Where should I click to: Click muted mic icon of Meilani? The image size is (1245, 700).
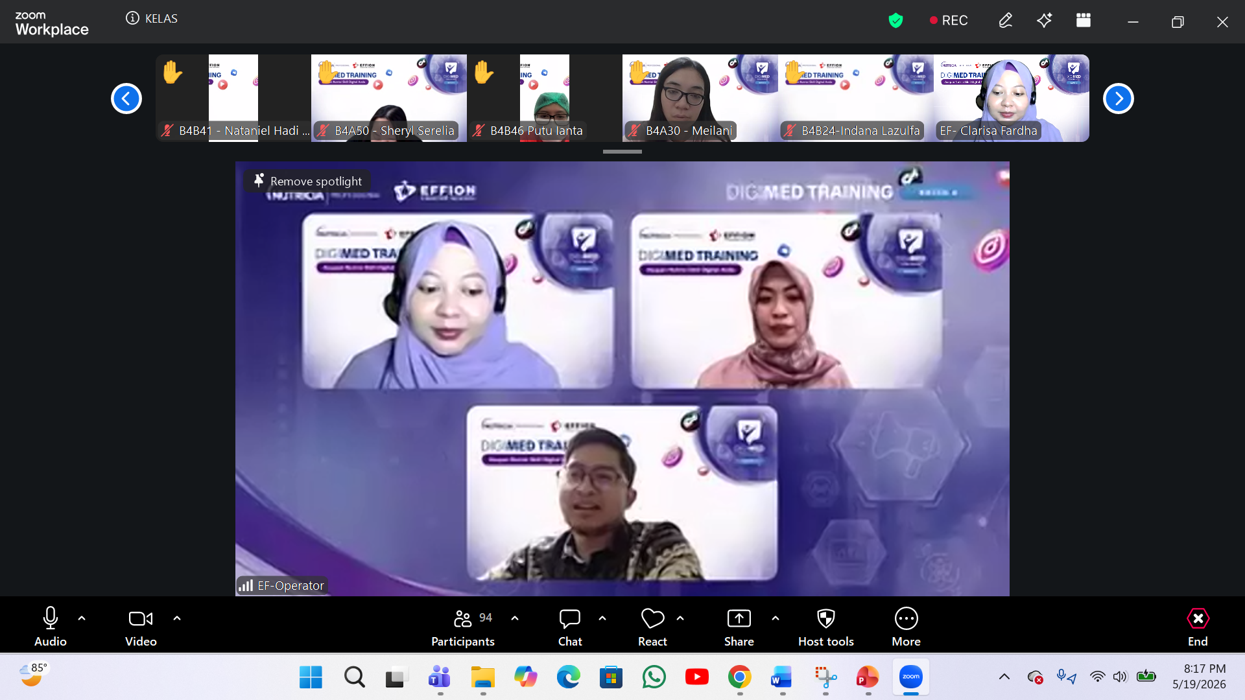[634, 130]
